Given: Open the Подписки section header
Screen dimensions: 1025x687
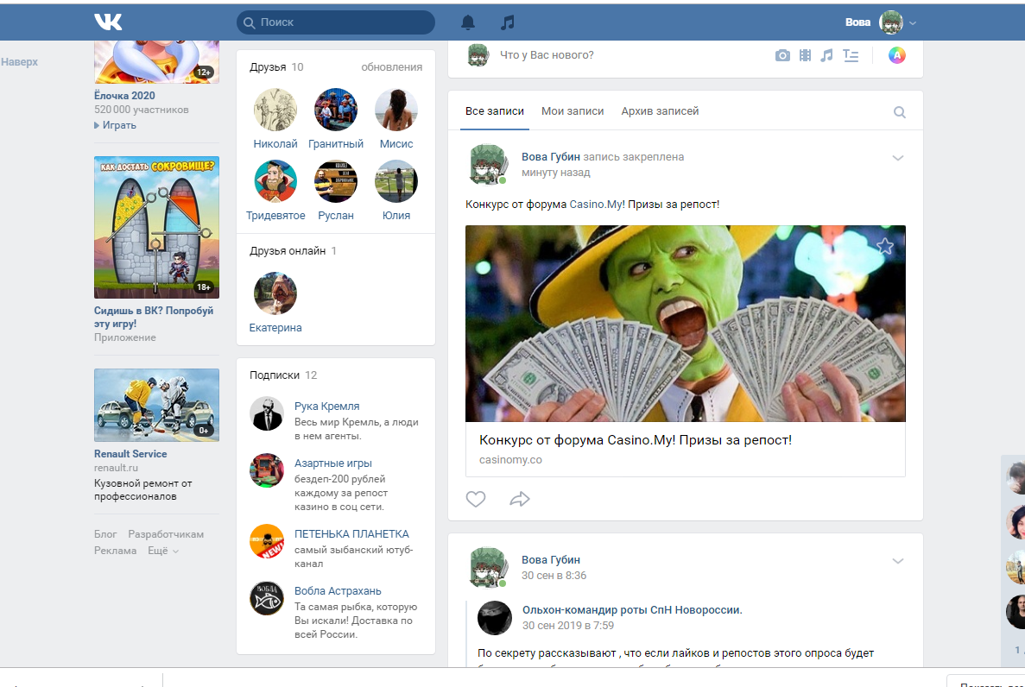Looking at the screenshot, I should (x=283, y=375).
